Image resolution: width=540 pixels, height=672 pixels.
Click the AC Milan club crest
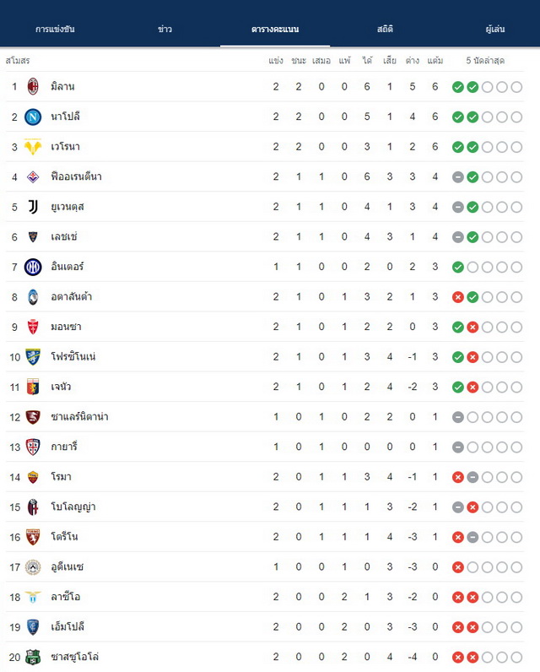(x=33, y=87)
